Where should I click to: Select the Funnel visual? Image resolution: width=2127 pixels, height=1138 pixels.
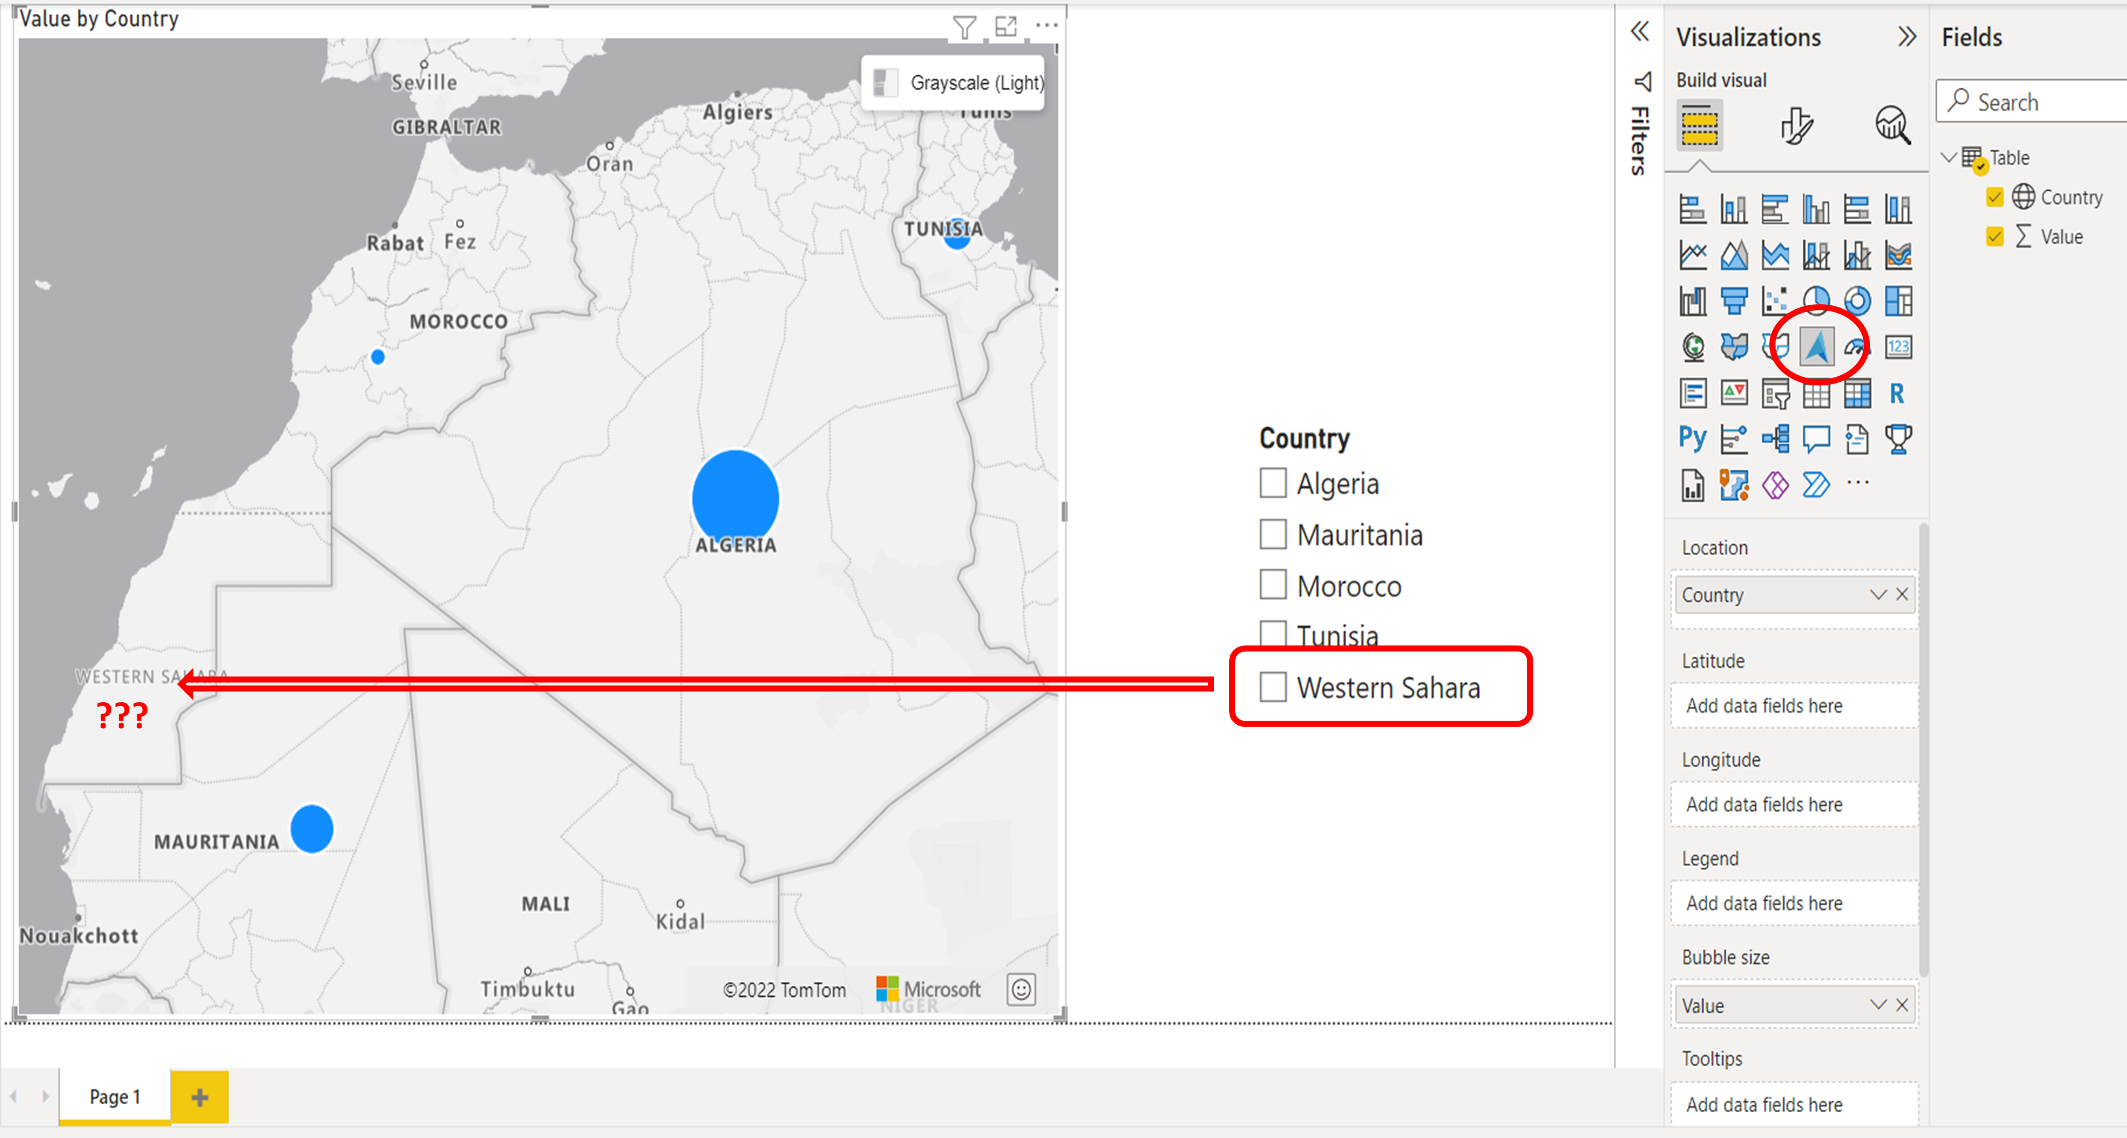[1734, 302]
